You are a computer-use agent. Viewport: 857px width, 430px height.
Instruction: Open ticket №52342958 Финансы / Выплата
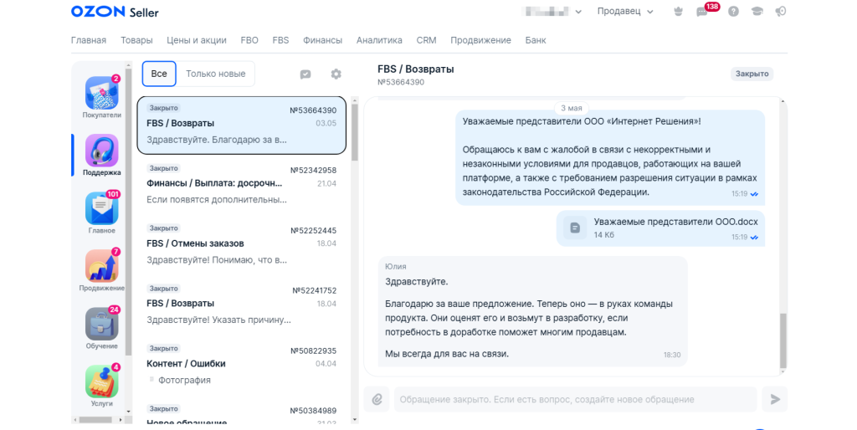click(x=242, y=185)
